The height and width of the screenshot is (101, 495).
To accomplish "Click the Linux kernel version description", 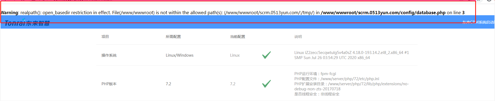I will pos(352,55).
